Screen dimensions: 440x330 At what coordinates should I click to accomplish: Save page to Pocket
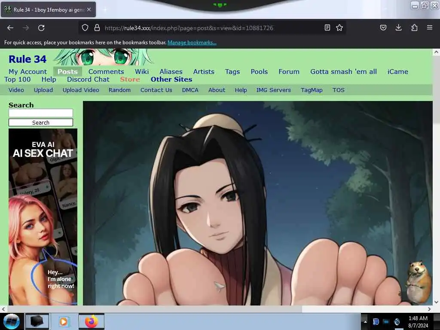pyautogui.click(x=383, y=27)
